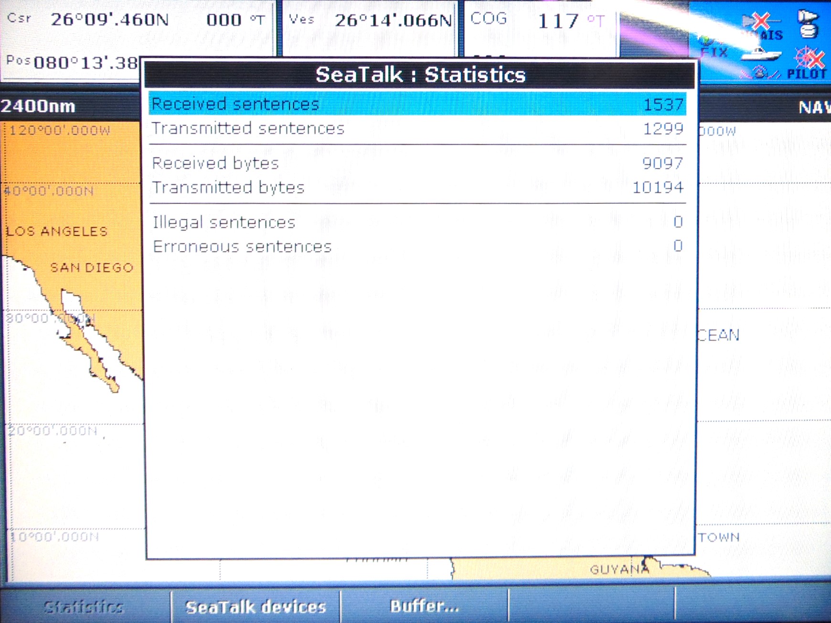The width and height of the screenshot is (831, 623).
Task: Select the Transmitted sentences row
Action: (x=417, y=128)
